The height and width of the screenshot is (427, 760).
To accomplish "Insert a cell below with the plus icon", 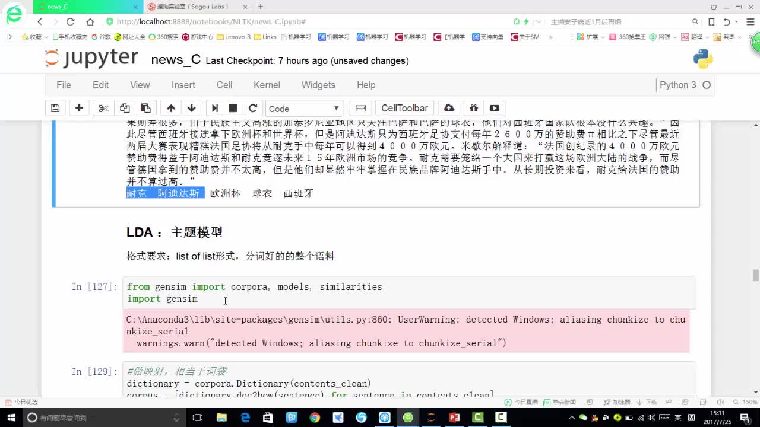I will coord(79,108).
